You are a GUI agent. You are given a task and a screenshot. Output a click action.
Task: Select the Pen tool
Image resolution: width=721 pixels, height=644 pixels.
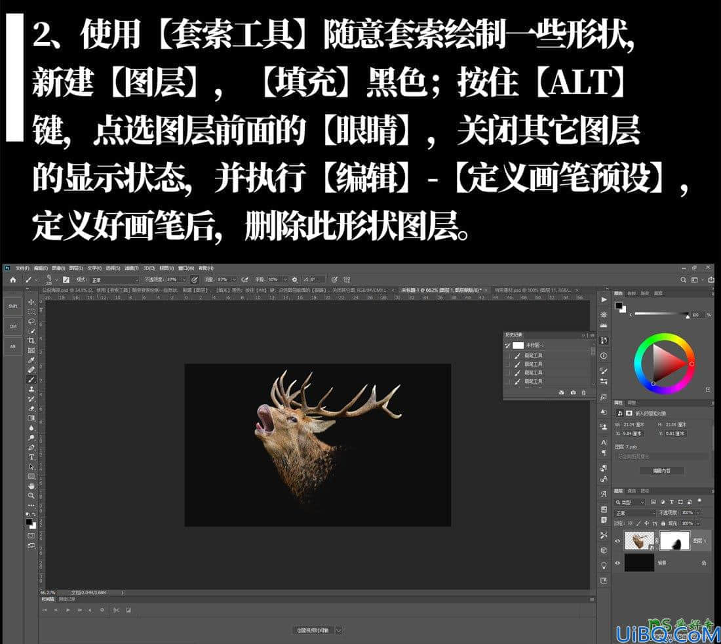tap(31, 447)
